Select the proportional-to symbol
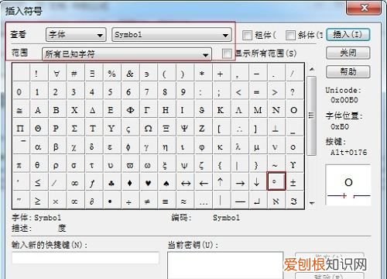This screenshot has width=387, height=279. [x=75, y=200]
